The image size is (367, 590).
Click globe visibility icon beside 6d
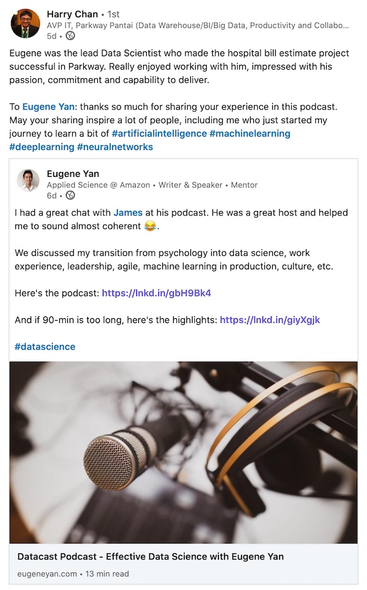(70, 196)
